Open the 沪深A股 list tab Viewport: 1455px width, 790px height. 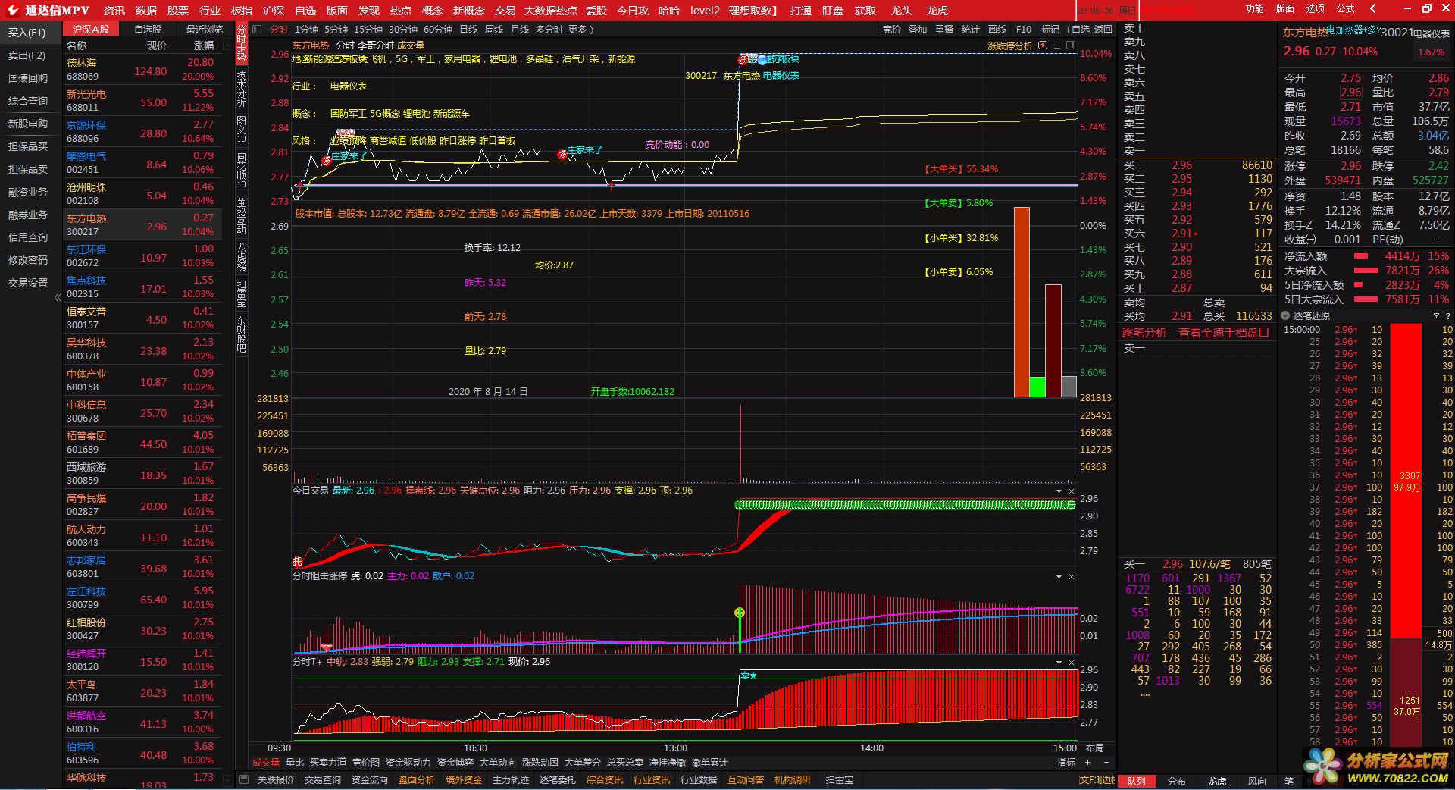point(91,30)
